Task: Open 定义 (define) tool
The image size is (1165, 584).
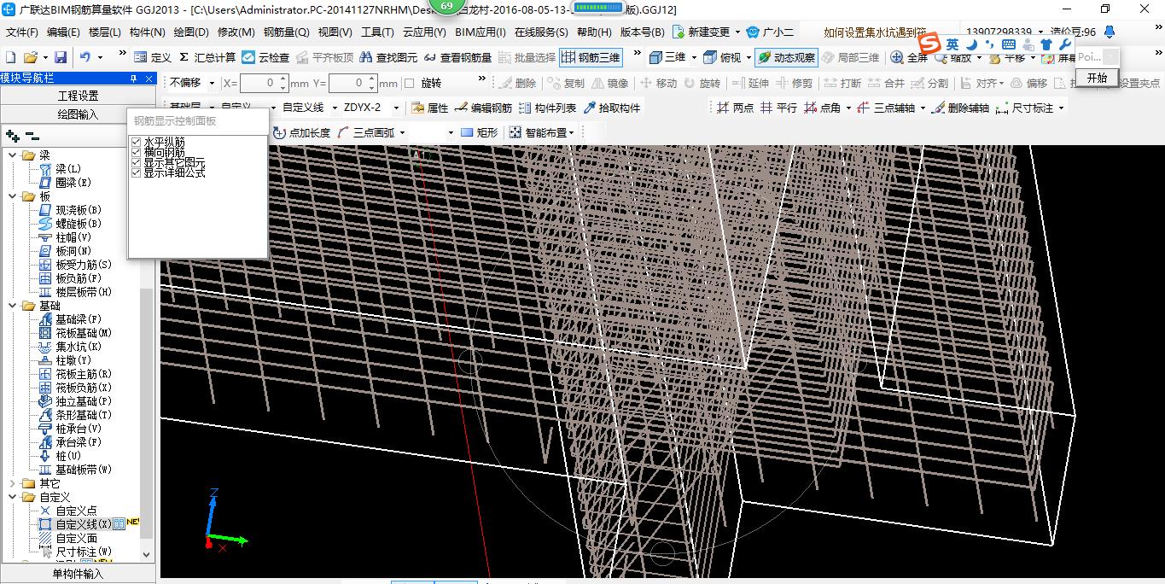Action: 153,57
